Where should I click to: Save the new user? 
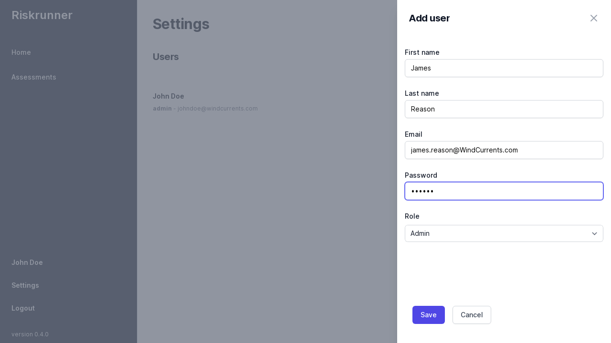(428, 315)
